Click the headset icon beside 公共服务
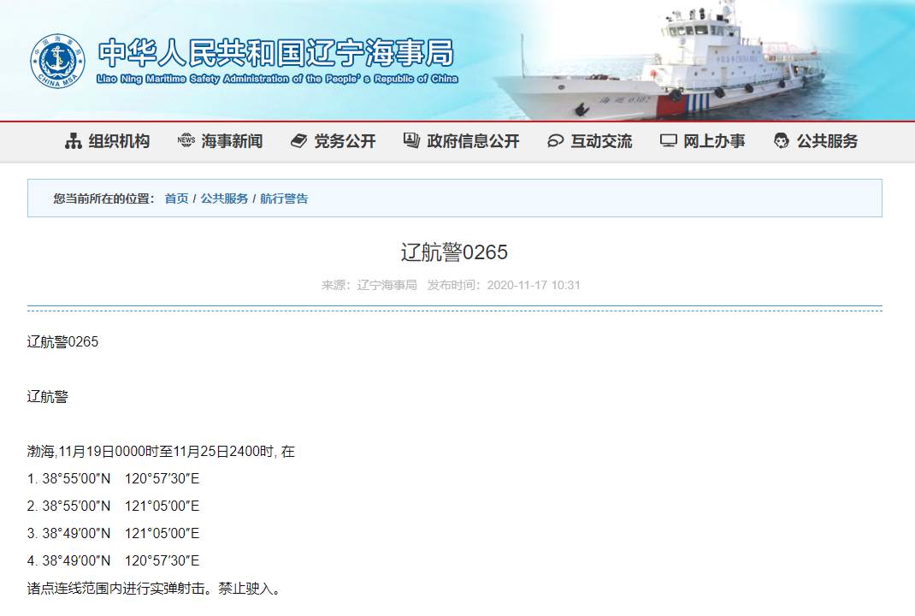915x616 pixels. pos(781,141)
